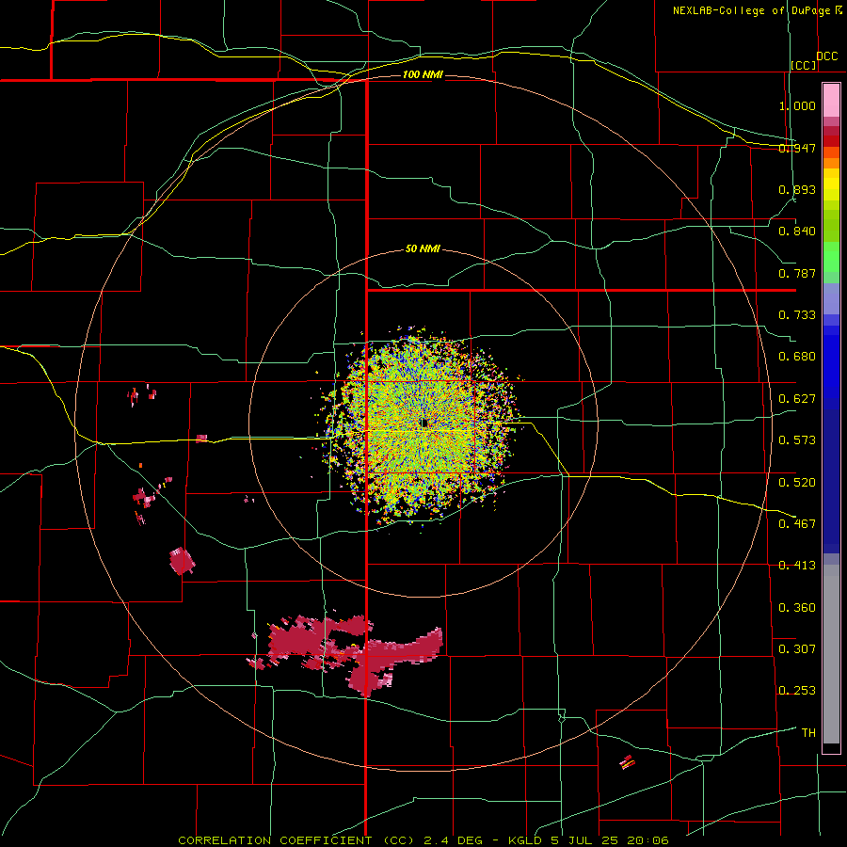Select the 0.307 scale value
Image resolution: width=847 pixels, height=847 pixels.
click(797, 648)
